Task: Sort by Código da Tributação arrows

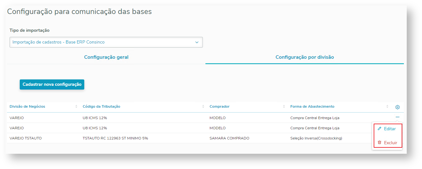Action: click(203, 106)
